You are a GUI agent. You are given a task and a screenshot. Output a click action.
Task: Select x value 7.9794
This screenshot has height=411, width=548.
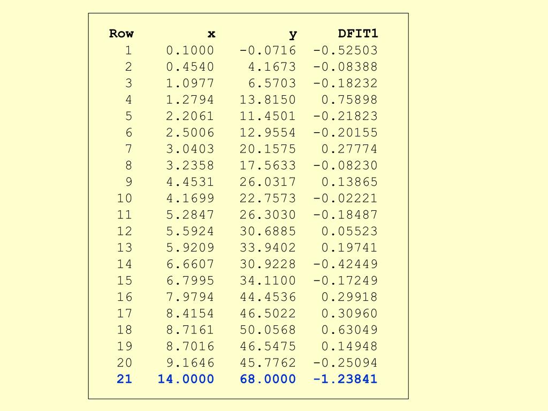coord(190,296)
